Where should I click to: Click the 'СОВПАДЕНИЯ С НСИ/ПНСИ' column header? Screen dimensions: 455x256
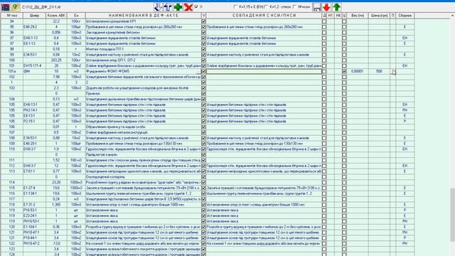(x=264, y=16)
